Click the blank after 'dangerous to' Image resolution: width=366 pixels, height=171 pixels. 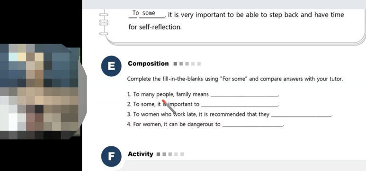252,125
